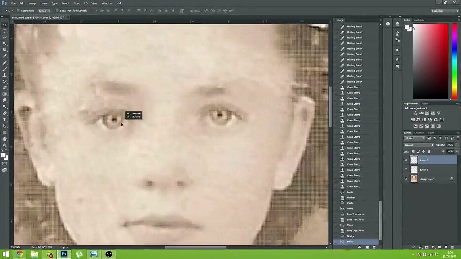Pick a color in the color field
Viewport: 461px width, 259px height.
pyautogui.click(x=430, y=62)
